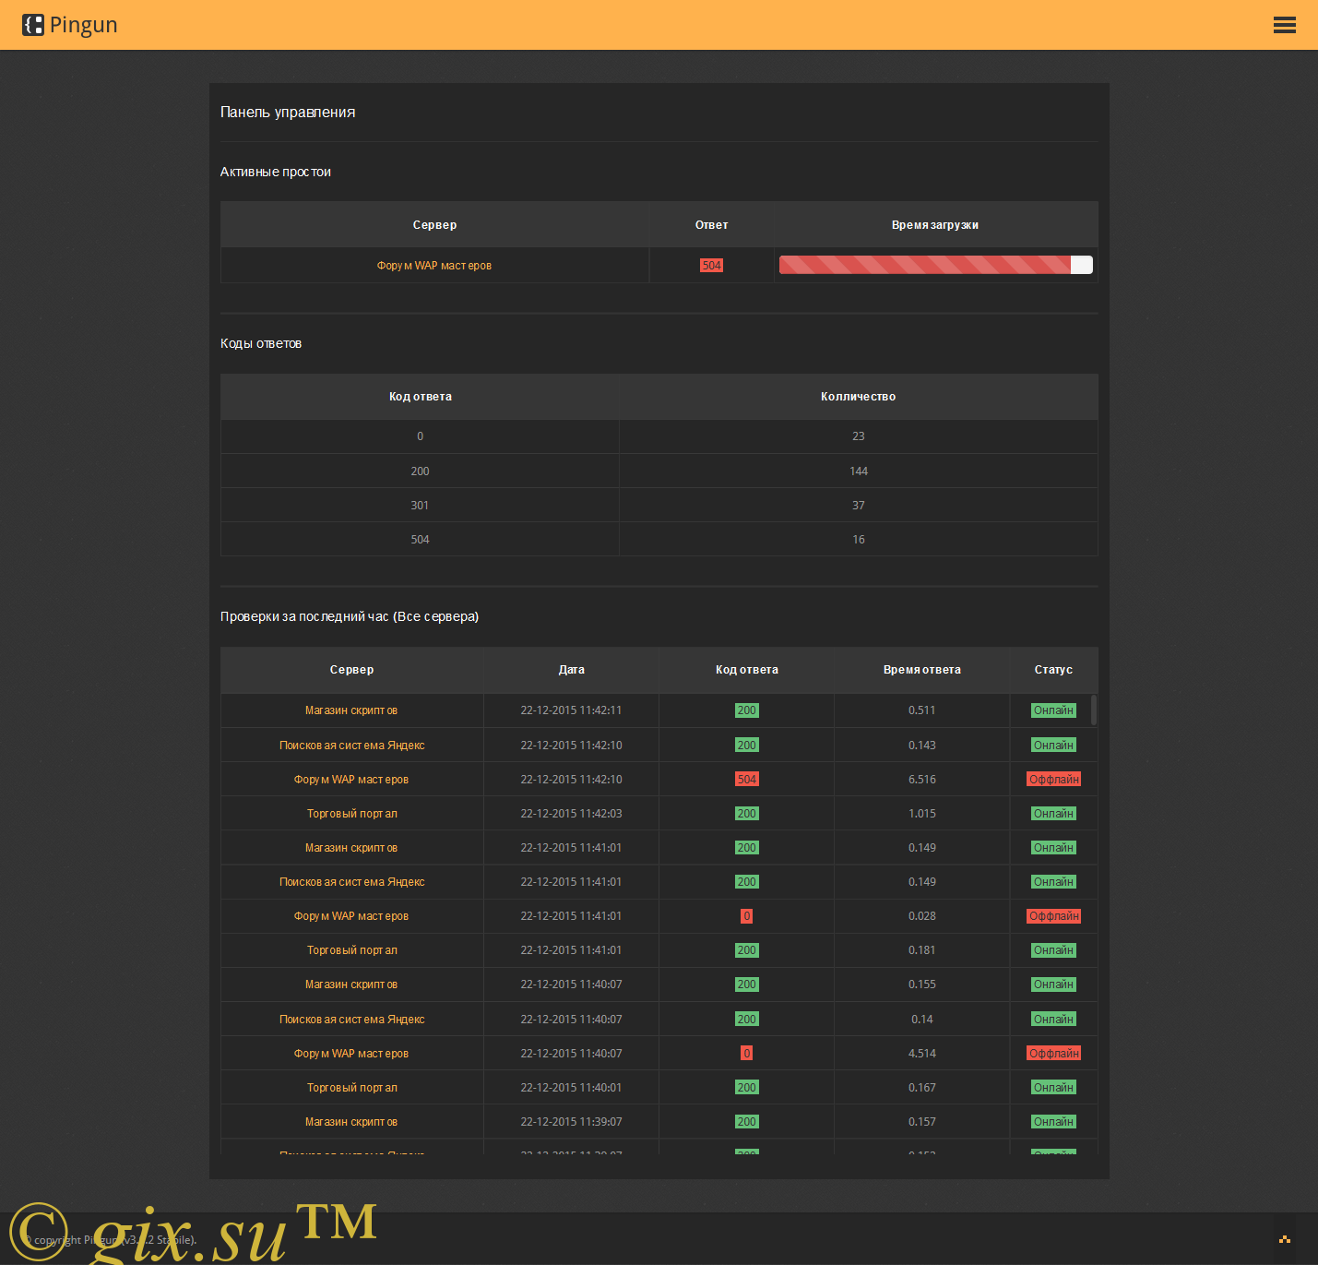Open Поисковая система Яндекс link at 11:40:07
This screenshot has height=1265, width=1318.
[x=351, y=1020]
